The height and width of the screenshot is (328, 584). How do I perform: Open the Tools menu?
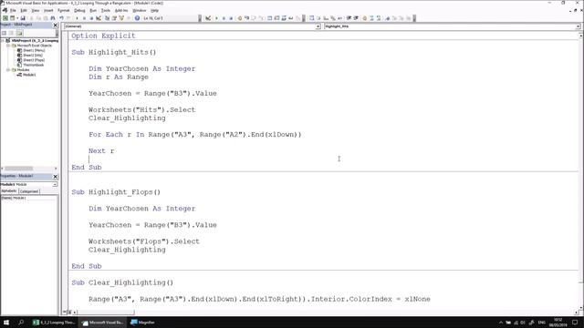(x=106, y=10)
